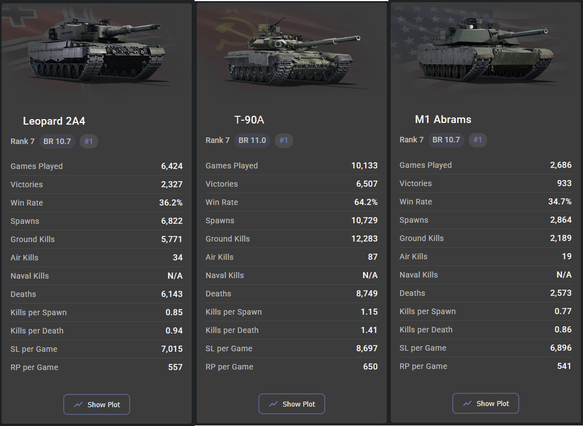The width and height of the screenshot is (583, 426).
Task: Click the Leopard 2A4 vehicle name
Action: tap(54, 121)
